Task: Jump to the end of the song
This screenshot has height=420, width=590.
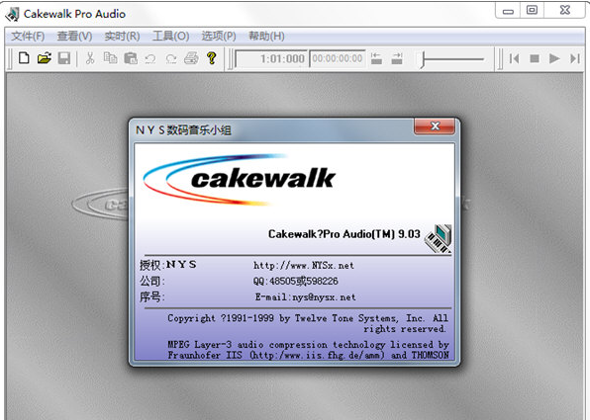Action: 574,58
